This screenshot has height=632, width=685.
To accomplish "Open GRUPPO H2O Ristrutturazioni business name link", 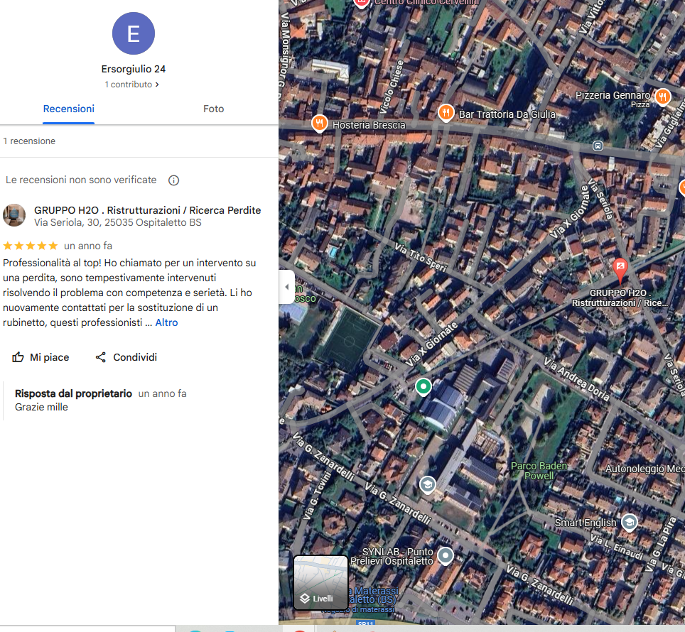I will point(147,210).
